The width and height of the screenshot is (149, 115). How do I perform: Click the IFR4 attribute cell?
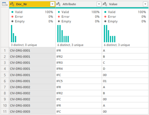79,69
